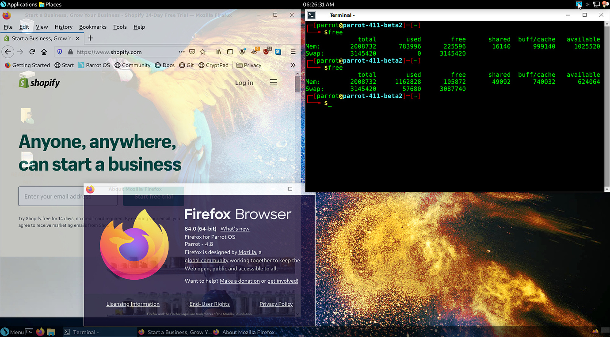Go back using Firefox back arrow
Image resolution: width=610 pixels, height=337 pixels.
(8, 52)
